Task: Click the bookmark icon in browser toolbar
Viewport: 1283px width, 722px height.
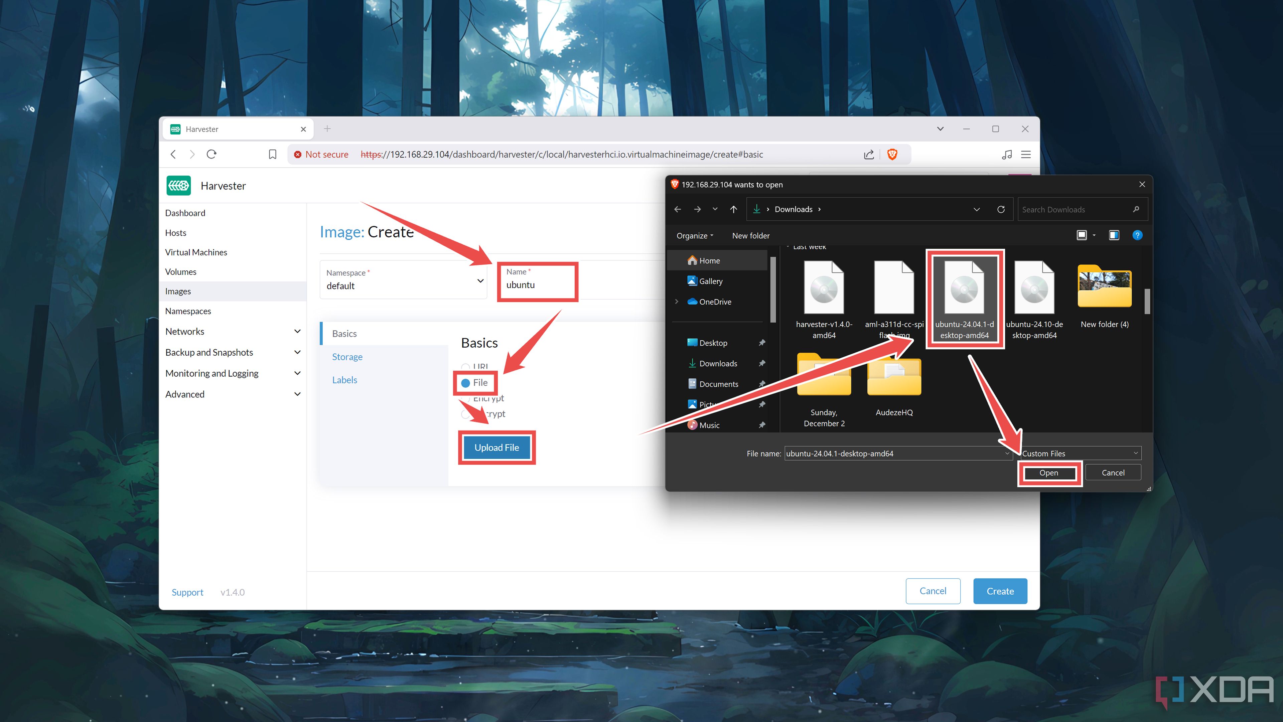Action: (272, 154)
